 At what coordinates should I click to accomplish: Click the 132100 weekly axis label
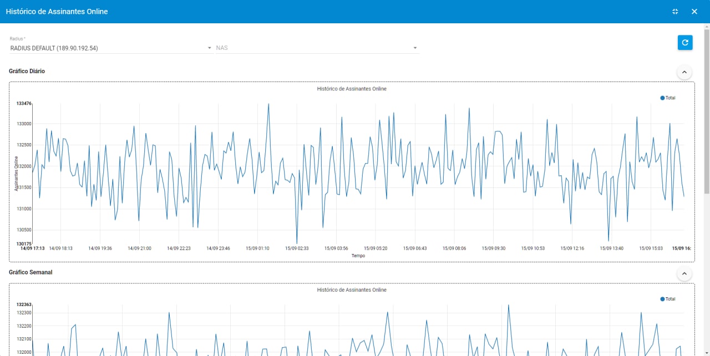(x=24, y=339)
